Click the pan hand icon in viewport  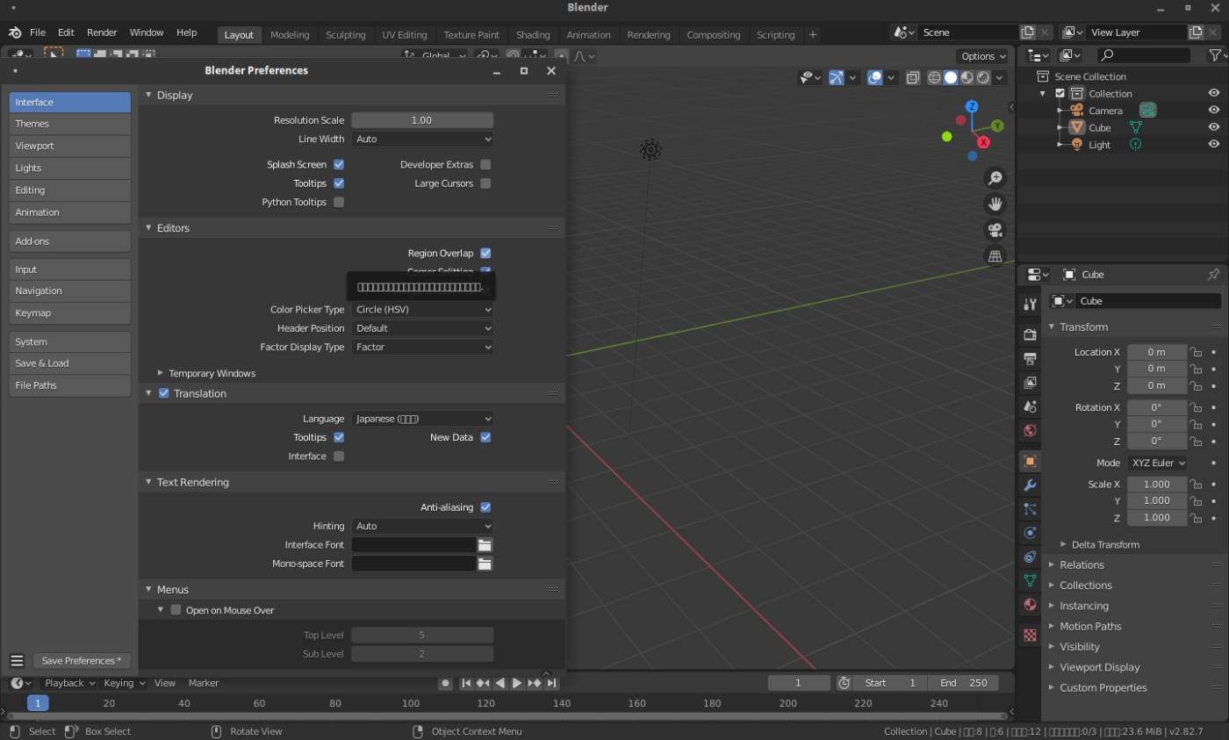point(995,204)
